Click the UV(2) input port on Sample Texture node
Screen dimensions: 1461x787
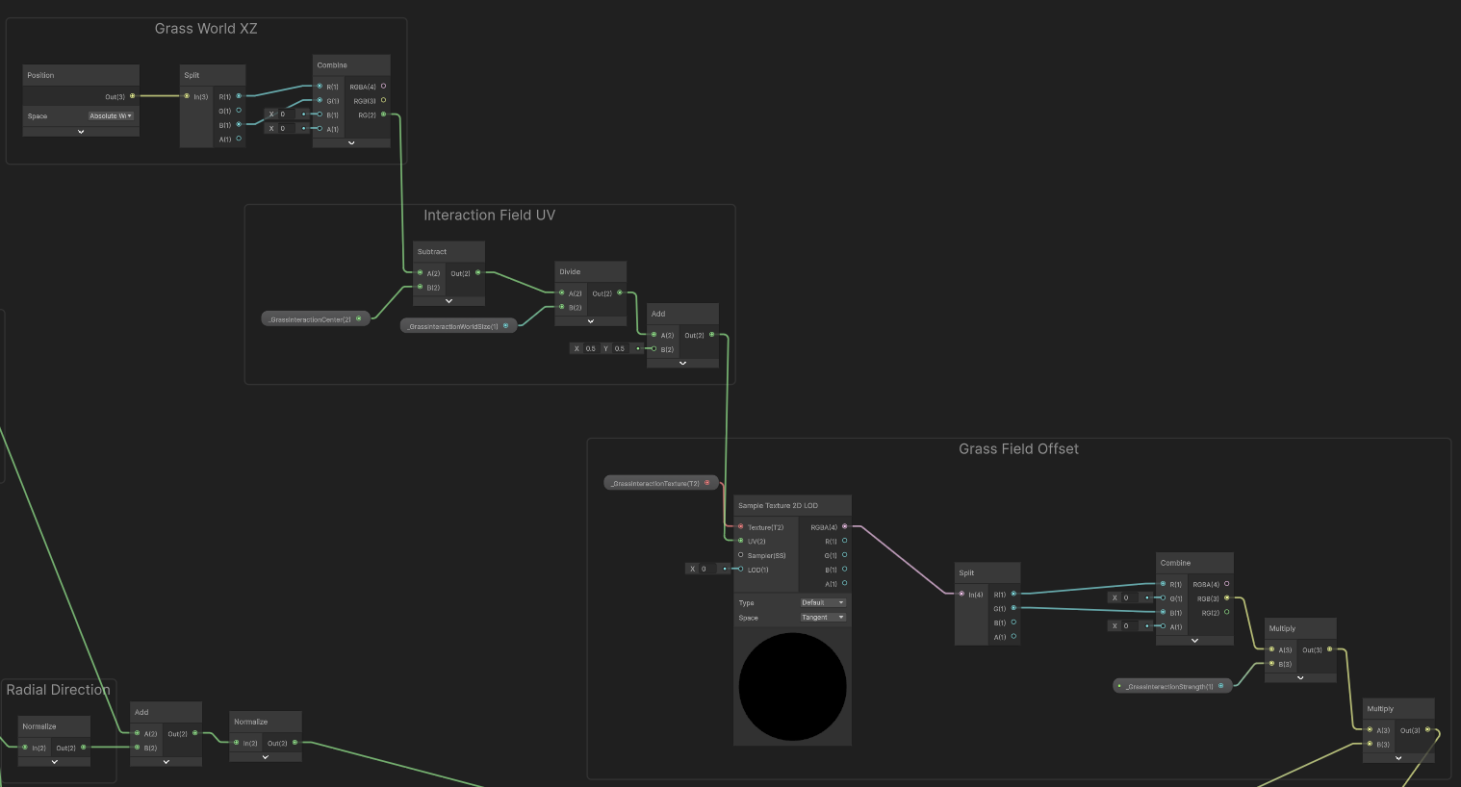[x=740, y=541]
